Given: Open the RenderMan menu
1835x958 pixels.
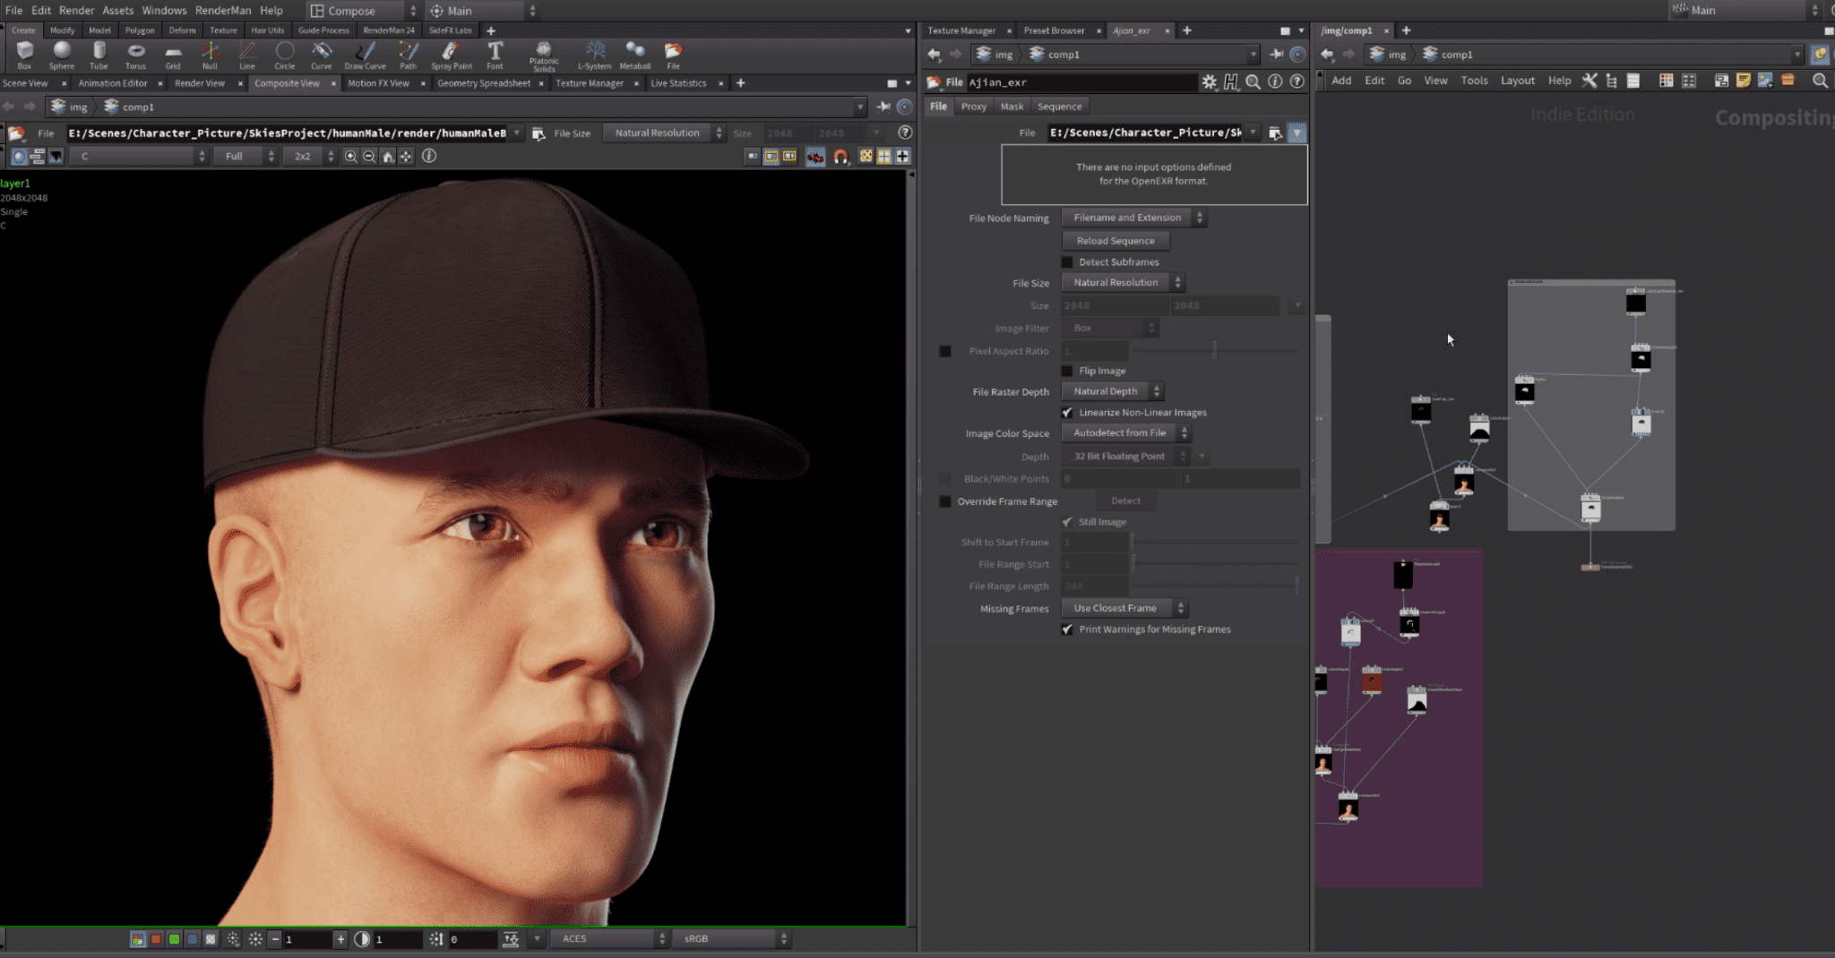Looking at the screenshot, I should (223, 10).
